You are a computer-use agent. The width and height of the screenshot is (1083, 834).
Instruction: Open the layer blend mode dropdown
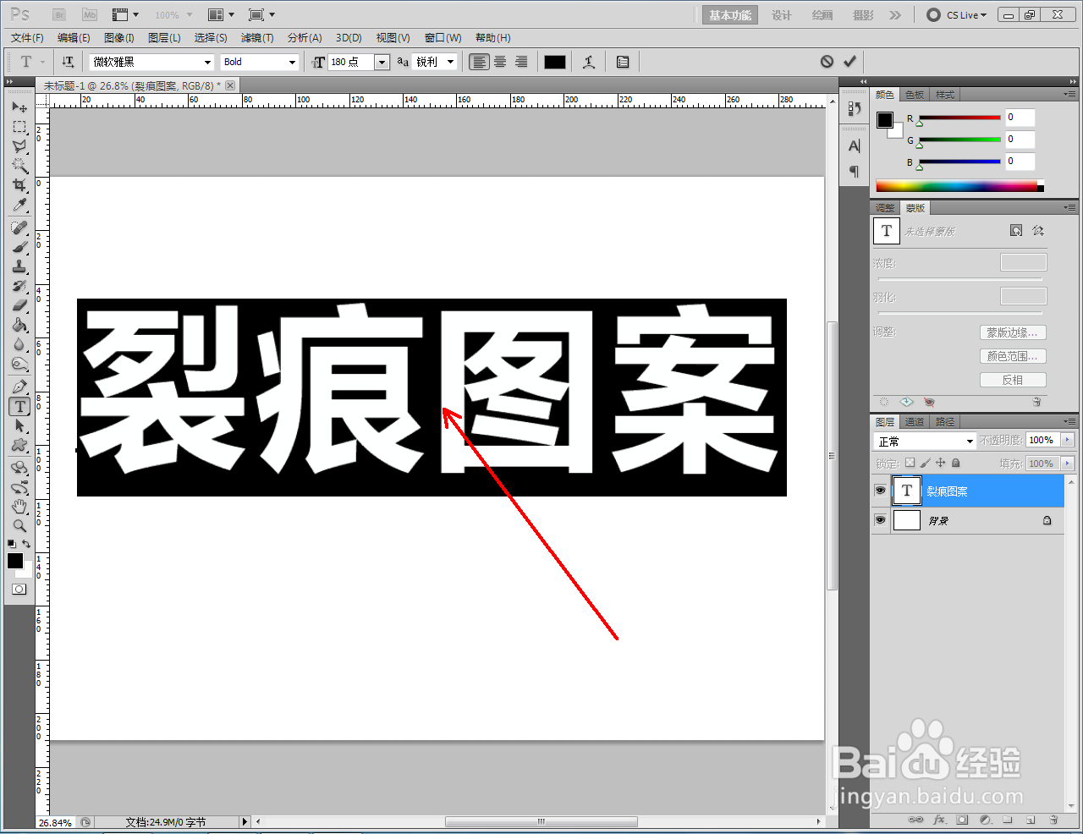pos(924,440)
